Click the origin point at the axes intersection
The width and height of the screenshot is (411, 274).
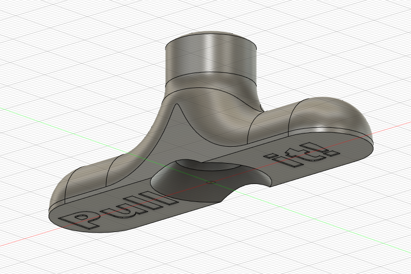(x=211, y=182)
